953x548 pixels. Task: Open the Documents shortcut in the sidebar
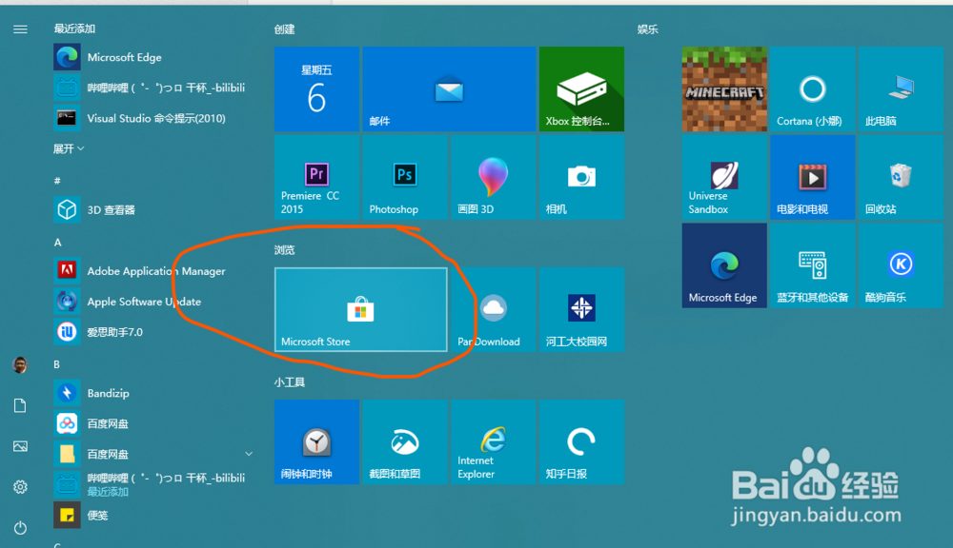coord(20,405)
